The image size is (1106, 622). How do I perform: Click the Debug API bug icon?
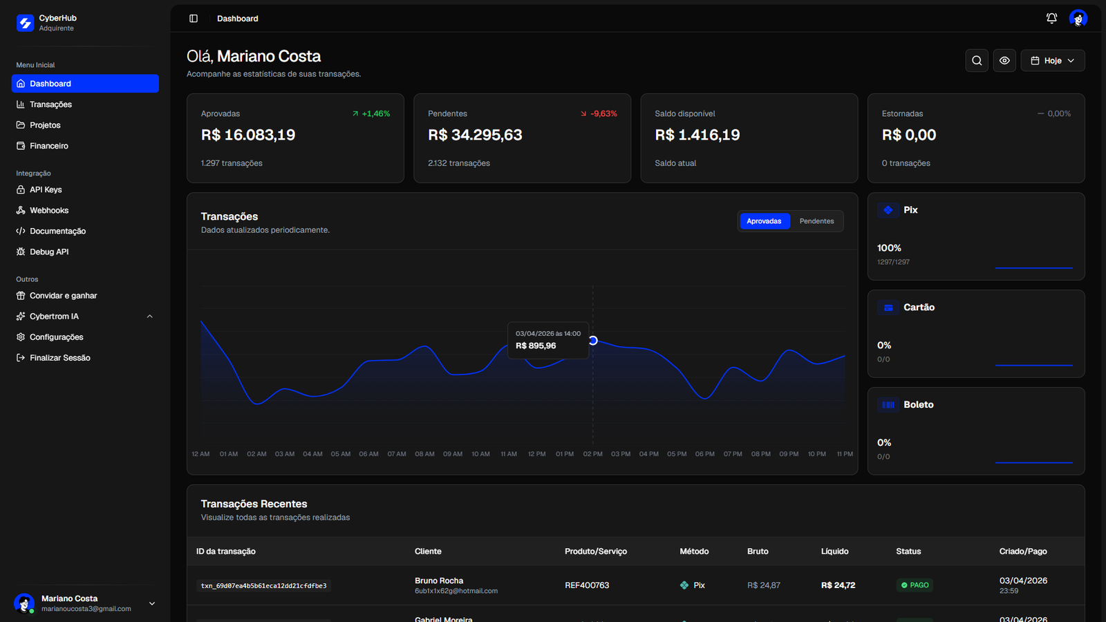click(21, 252)
